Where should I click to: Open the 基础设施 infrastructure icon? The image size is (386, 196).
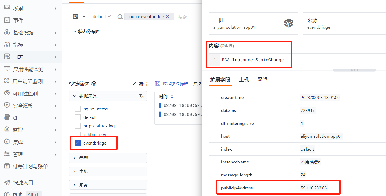point(7,32)
